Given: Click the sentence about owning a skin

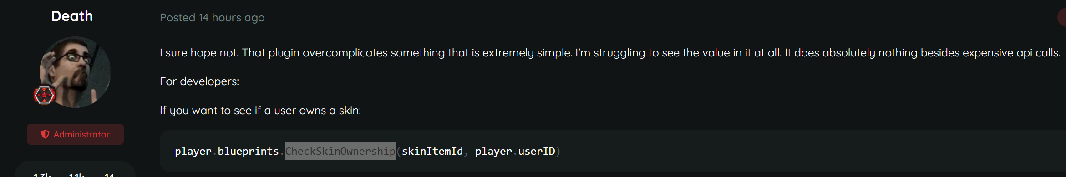Looking at the screenshot, I should point(260,111).
